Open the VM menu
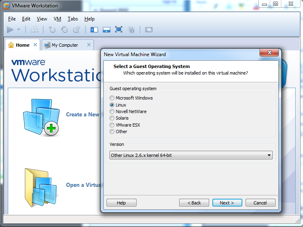This screenshot has width=303, height=227. [x=57, y=19]
